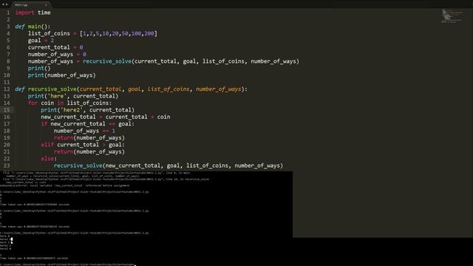Click 'recursive_solve' call on line 23
This screenshot has height=266, width=473.
coord(78,166)
